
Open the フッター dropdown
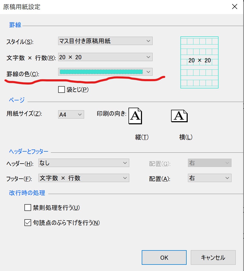coord(84,178)
